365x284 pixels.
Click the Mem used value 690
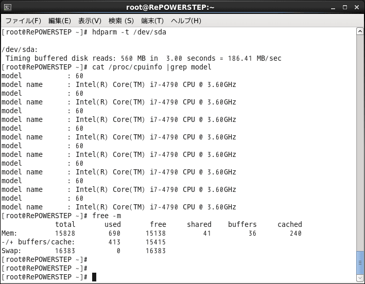(x=114, y=233)
